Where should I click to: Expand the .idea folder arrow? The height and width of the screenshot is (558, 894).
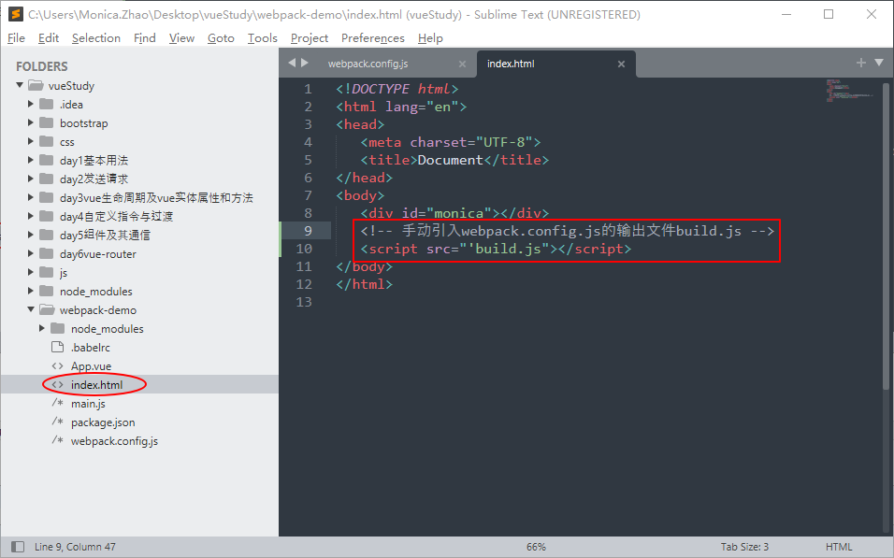tap(31, 104)
